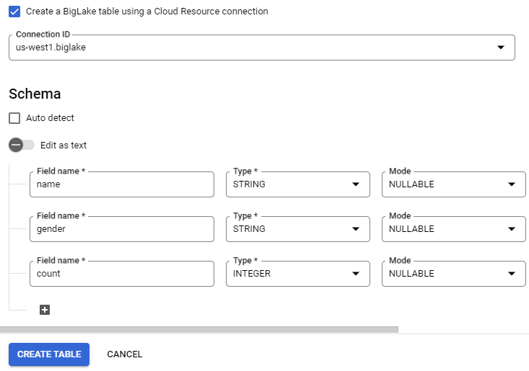Toggle the Edit as text switch
The image size is (529, 371).
coord(21,145)
